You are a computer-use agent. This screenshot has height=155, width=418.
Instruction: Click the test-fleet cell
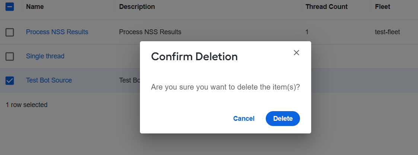(387, 32)
